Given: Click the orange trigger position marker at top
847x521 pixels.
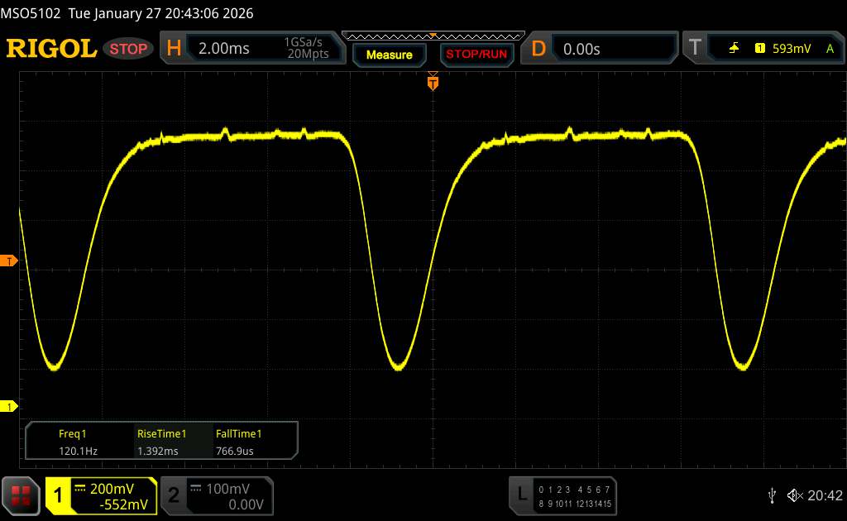Looking at the screenshot, I should click(x=432, y=81).
